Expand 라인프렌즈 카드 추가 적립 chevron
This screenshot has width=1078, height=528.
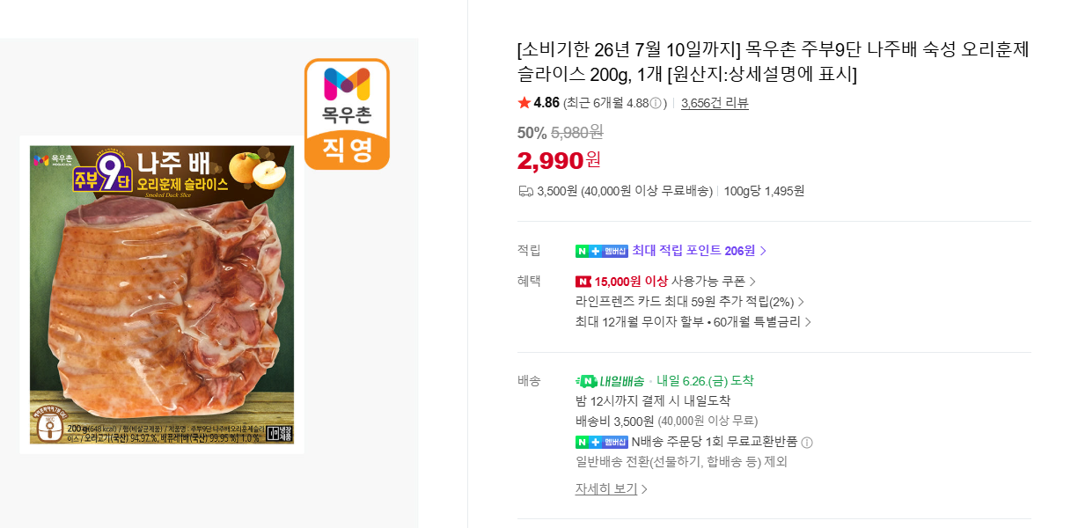tap(801, 302)
